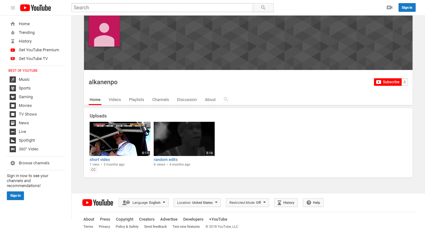This screenshot has width=425, height=238.
Task: Click the footer Privacy link
Action: 105,227
